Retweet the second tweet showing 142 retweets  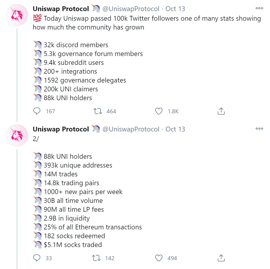(x=96, y=258)
